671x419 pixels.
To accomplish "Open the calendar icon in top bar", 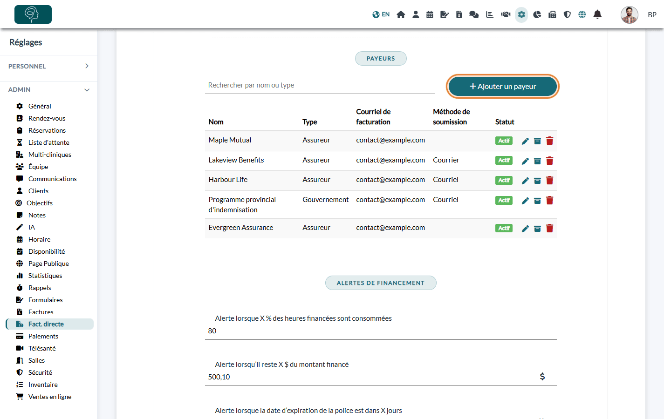I will (430, 14).
